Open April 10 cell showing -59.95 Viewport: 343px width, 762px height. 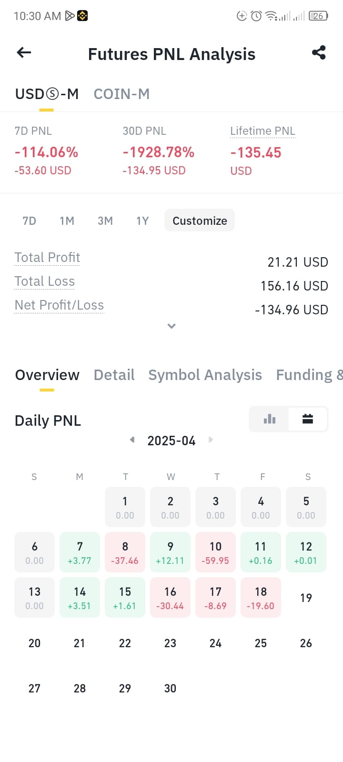[215, 552]
